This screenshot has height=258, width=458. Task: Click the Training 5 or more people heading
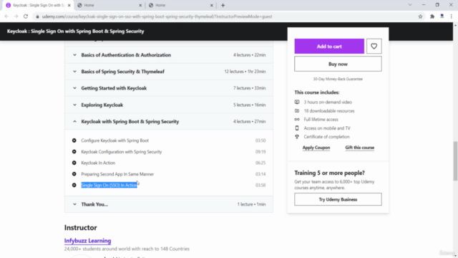329,173
